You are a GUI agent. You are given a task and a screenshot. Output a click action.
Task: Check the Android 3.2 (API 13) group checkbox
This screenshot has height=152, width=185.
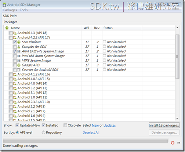pos(11,88)
